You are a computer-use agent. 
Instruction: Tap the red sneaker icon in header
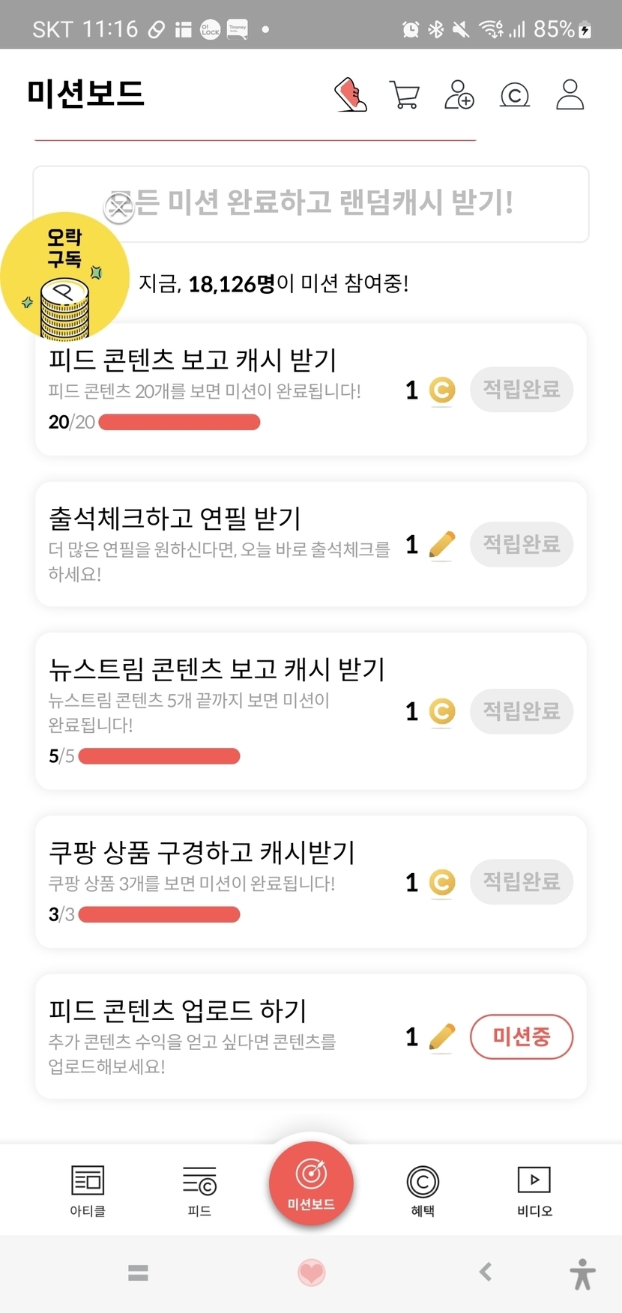tap(350, 95)
